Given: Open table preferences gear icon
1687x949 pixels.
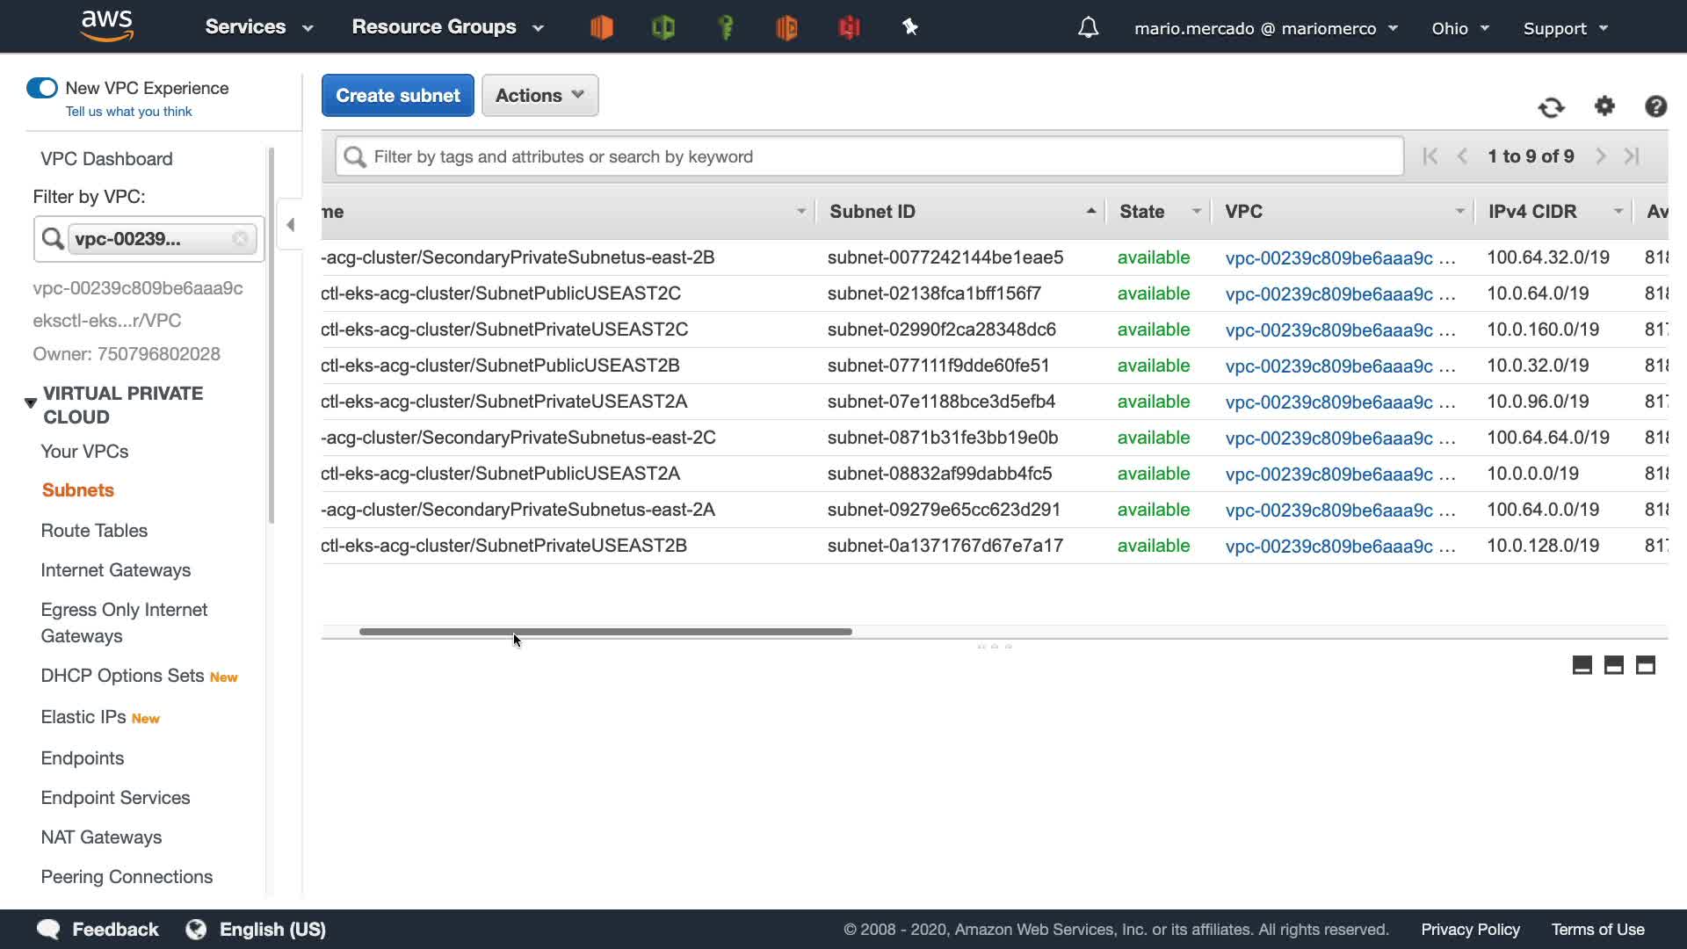Looking at the screenshot, I should click(x=1604, y=106).
